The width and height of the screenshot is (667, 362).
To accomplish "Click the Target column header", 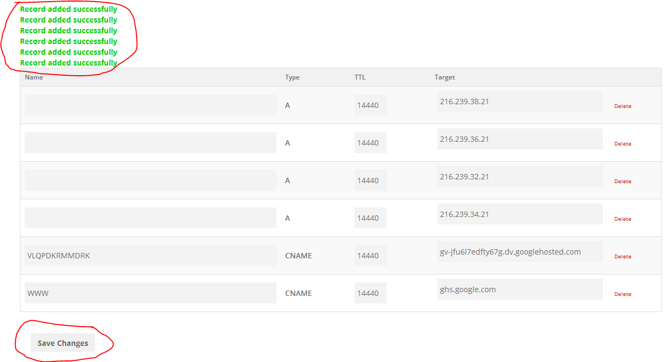I will (x=444, y=77).
